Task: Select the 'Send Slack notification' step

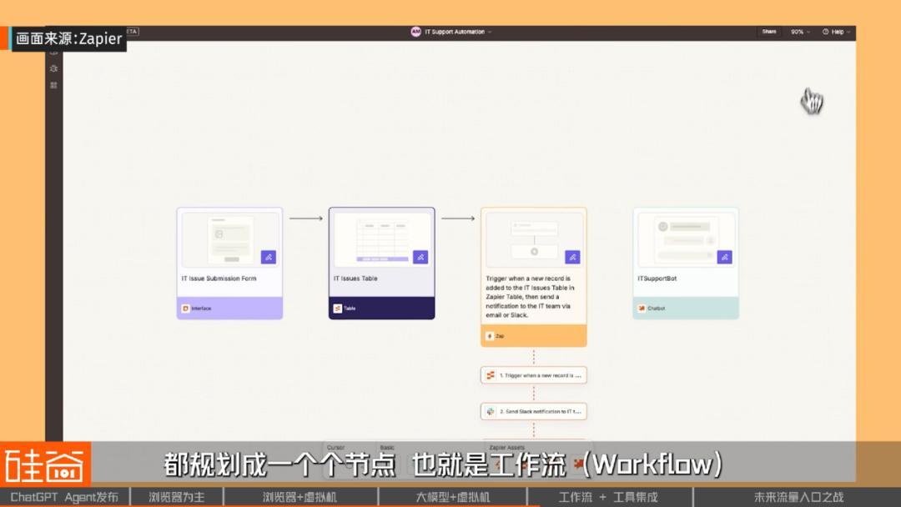Action: pyautogui.click(x=534, y=412)
